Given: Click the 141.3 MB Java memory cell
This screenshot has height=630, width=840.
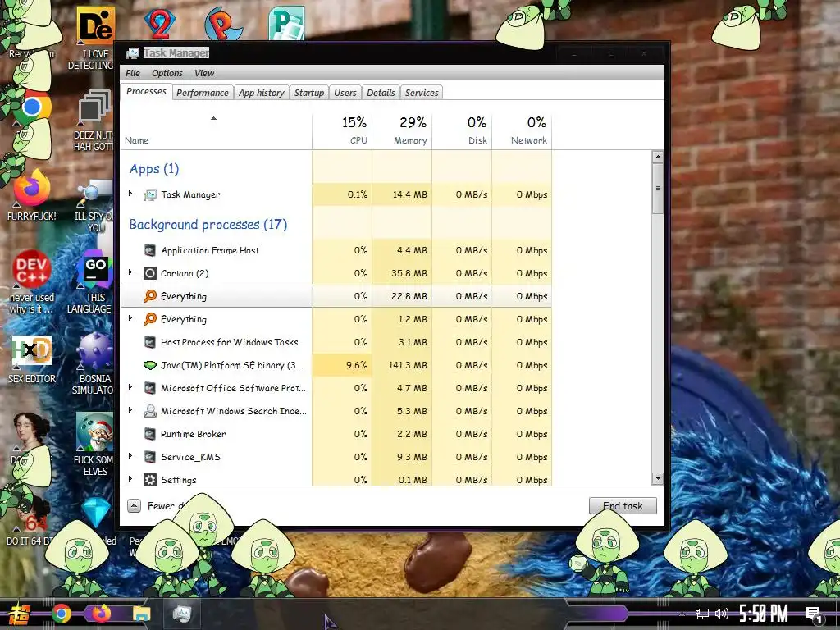Looking at the screenshot, I should (x=402, y=365).
